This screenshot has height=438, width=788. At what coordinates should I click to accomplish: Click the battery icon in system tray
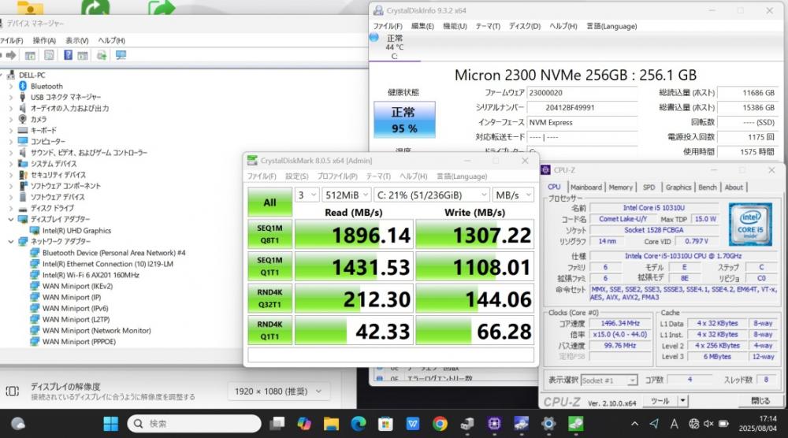pos(723,424)
